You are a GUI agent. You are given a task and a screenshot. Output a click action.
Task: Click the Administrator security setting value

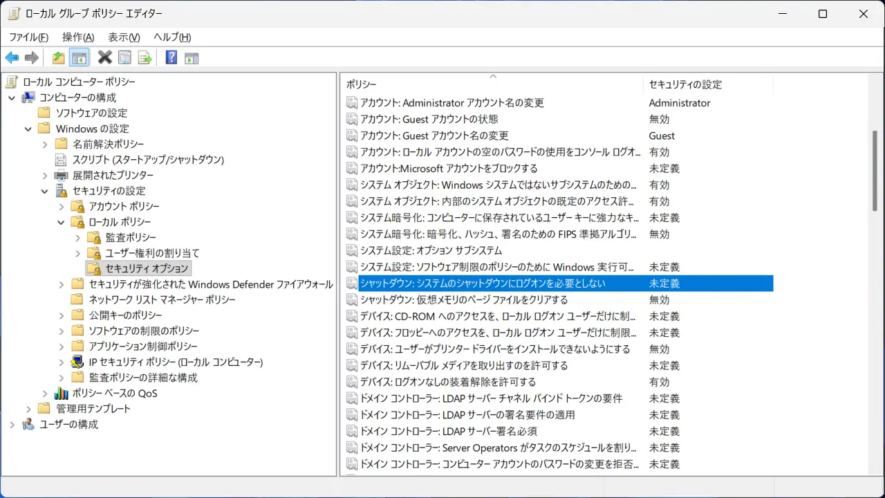point(680,102)
